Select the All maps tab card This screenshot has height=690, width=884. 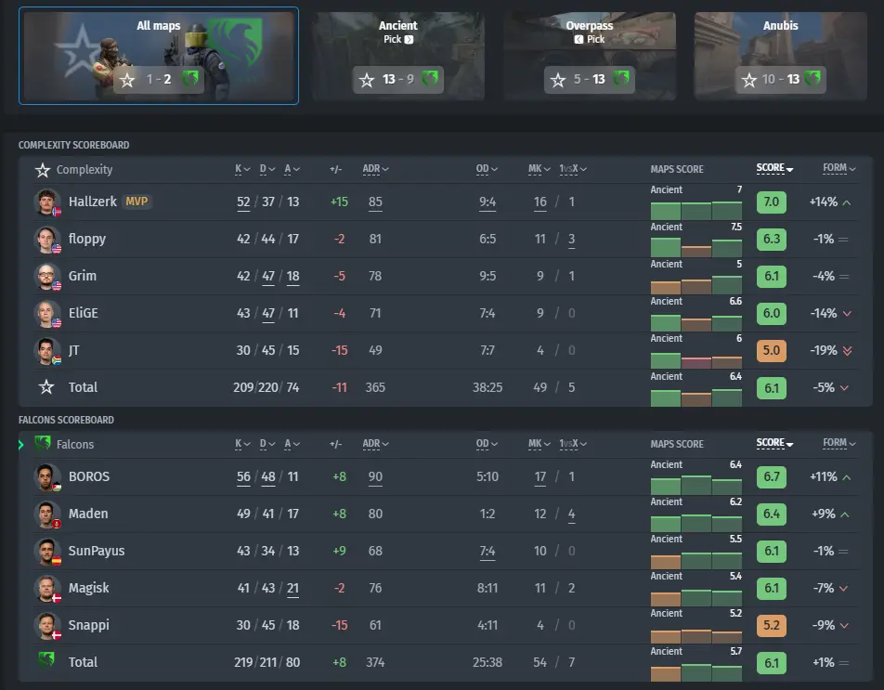pos(159,56)
